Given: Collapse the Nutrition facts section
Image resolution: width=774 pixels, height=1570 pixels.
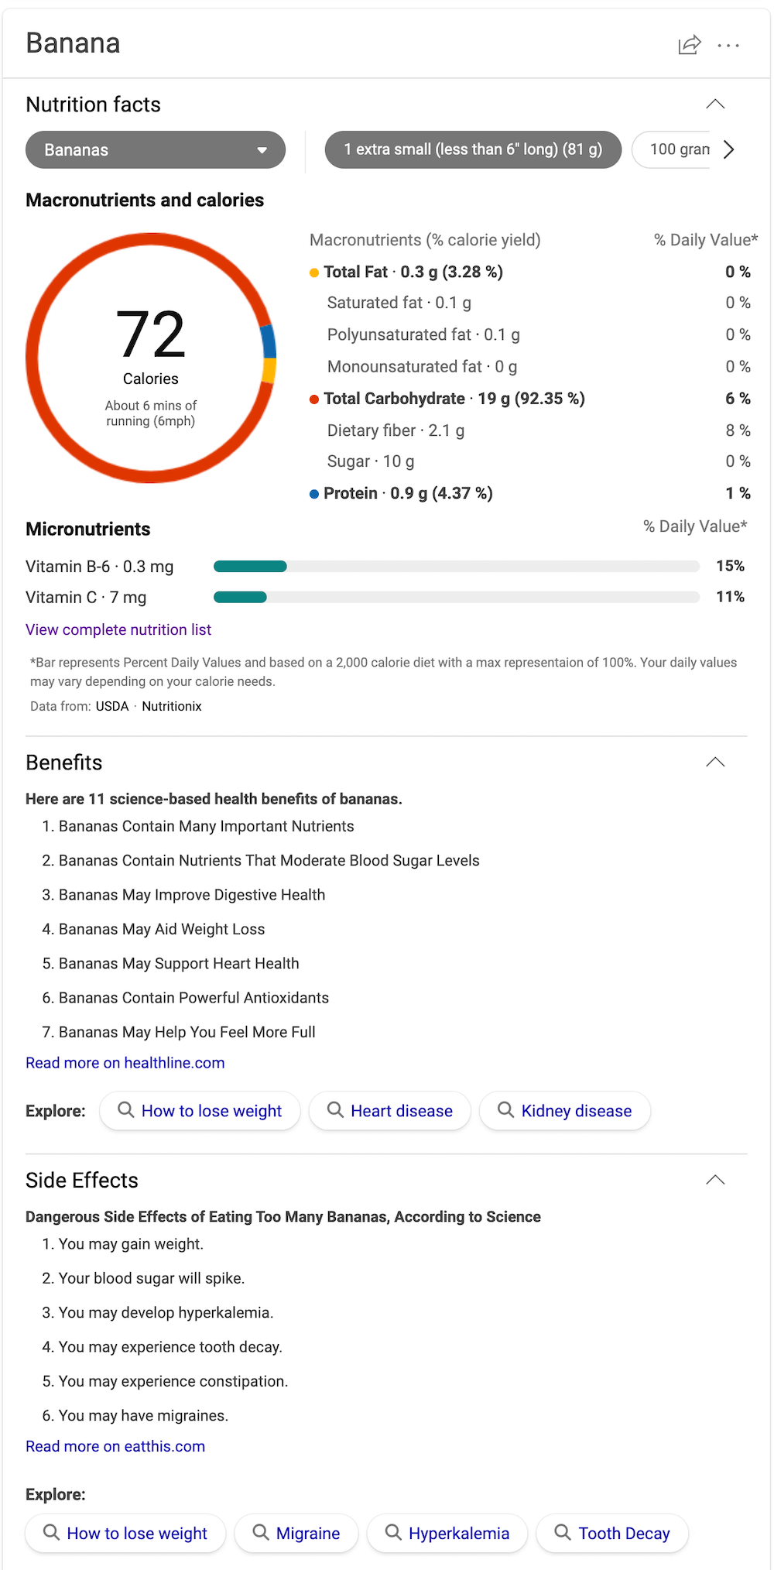Looking at the screenshot, I should click(x=715, y=104).
